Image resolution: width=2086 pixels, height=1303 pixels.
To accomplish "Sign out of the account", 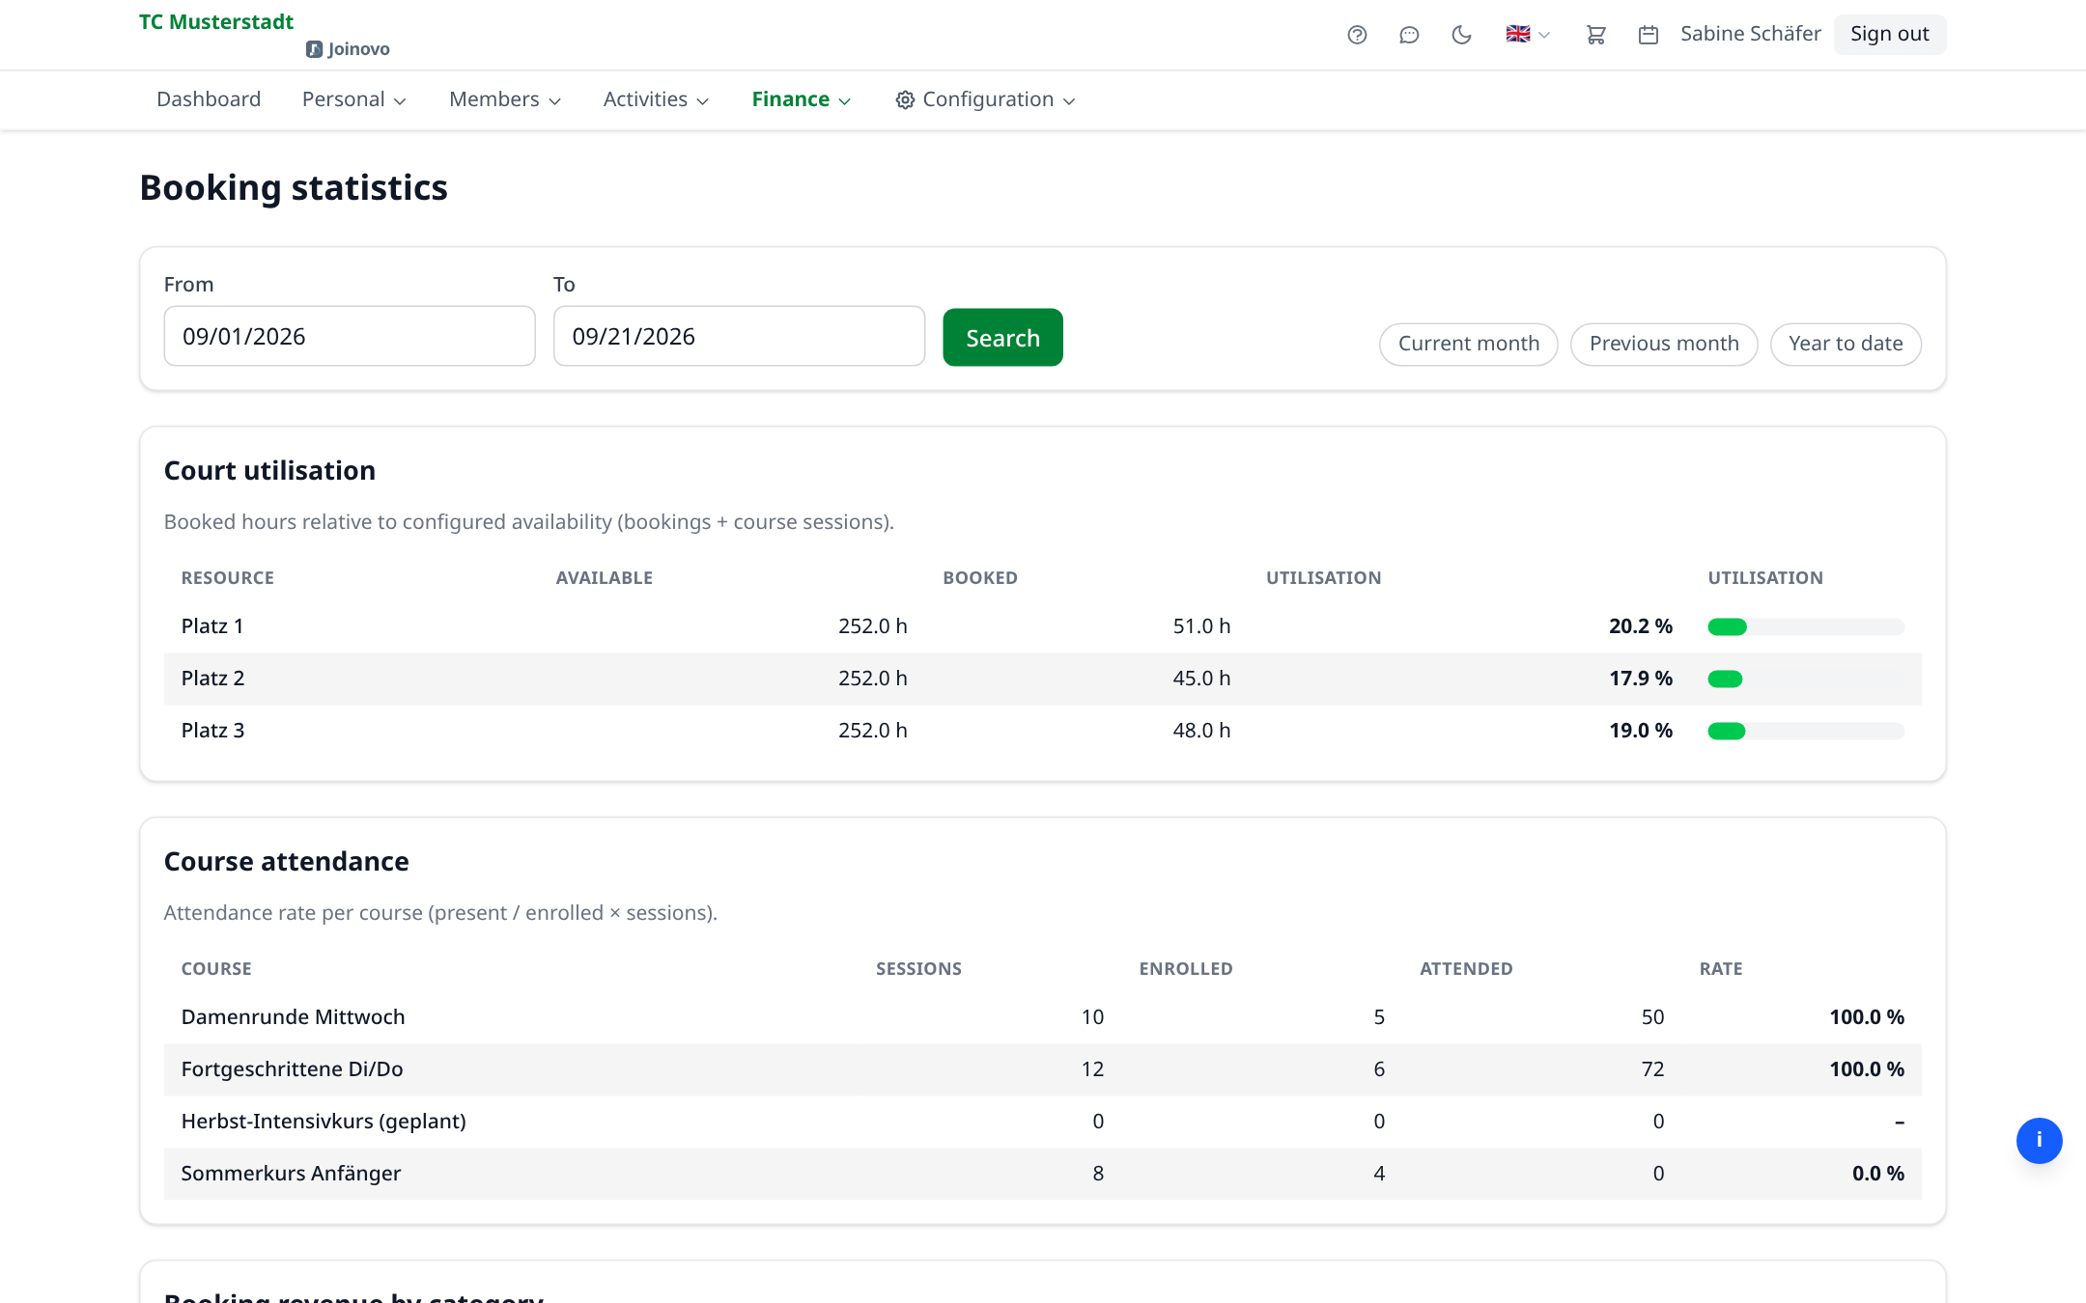I will tap(1889, 34).
